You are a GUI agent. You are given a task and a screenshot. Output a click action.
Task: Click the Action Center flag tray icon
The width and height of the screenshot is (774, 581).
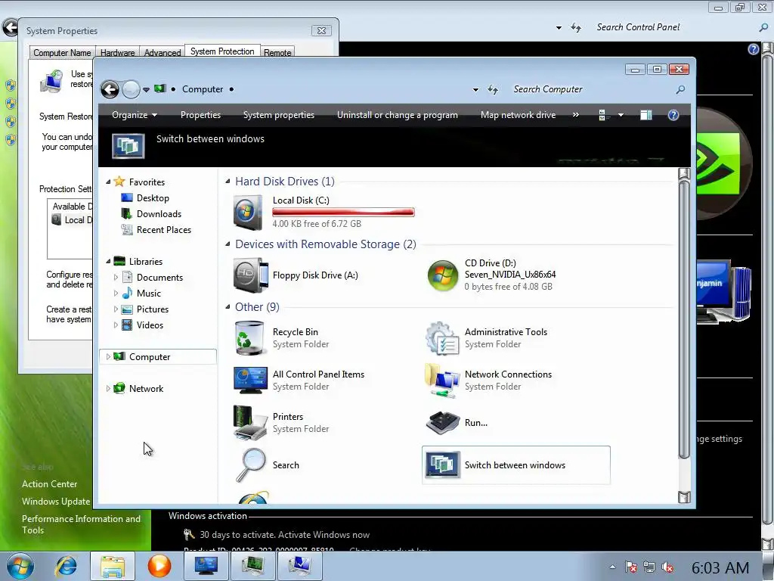click(x=631, y=567)
